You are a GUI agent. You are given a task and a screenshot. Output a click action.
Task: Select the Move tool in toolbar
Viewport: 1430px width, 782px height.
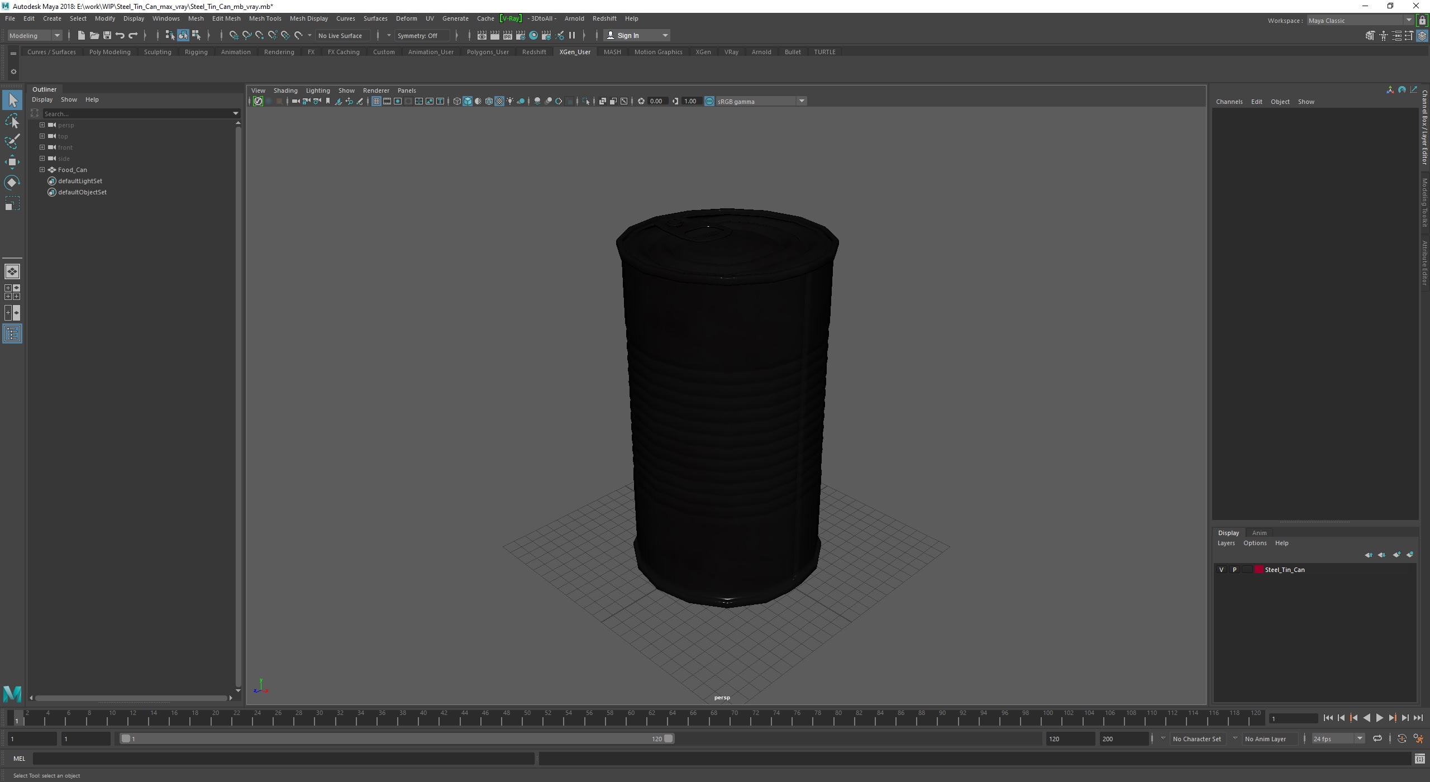13,161
